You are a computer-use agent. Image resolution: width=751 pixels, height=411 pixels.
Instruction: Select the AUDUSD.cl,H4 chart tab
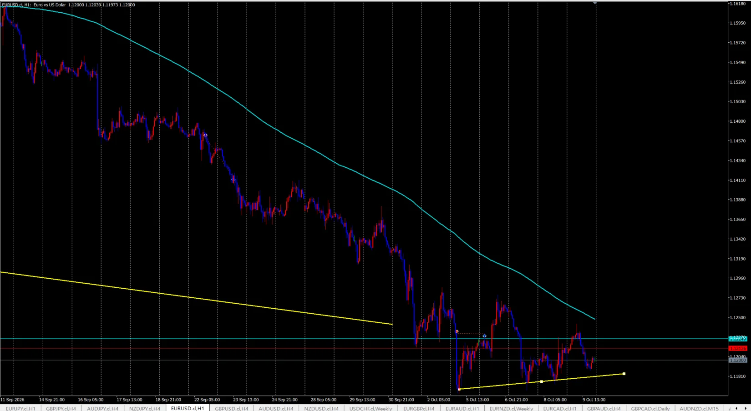coord(276,408)
